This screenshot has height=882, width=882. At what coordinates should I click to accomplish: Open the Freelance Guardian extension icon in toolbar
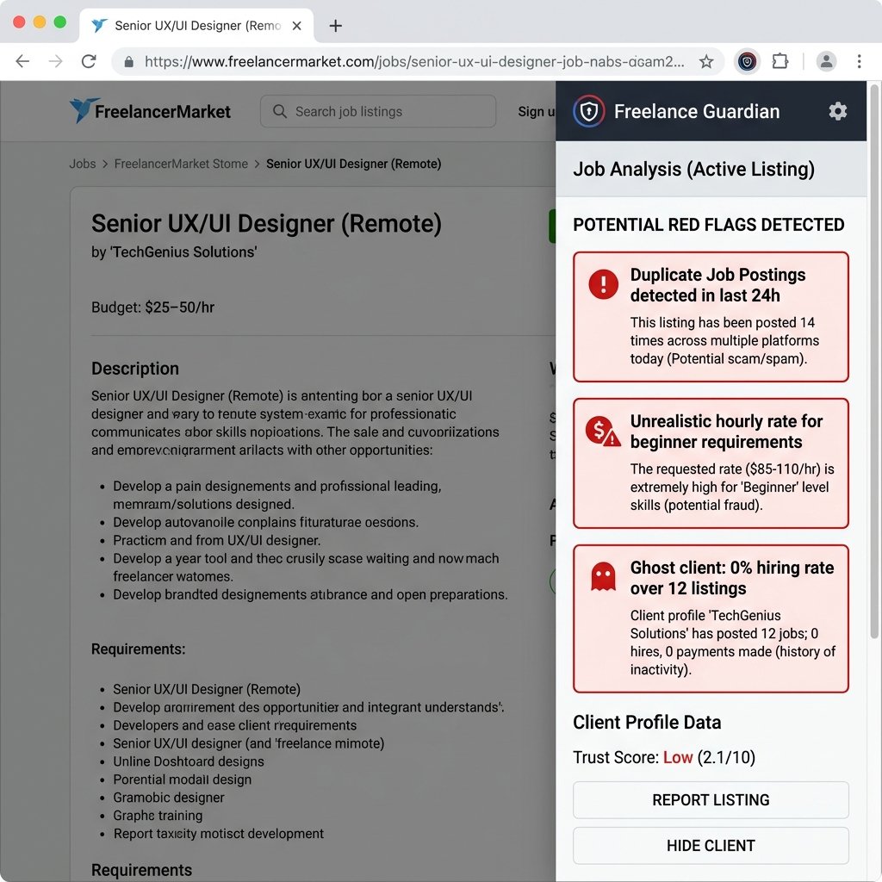(747, 61)
